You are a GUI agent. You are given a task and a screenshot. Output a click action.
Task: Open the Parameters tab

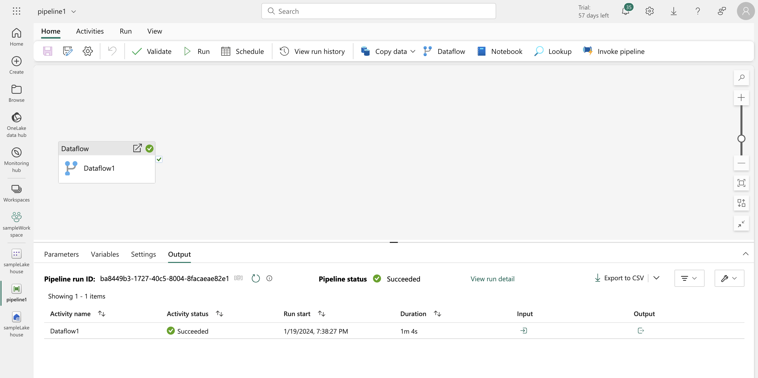click(61, 254)
